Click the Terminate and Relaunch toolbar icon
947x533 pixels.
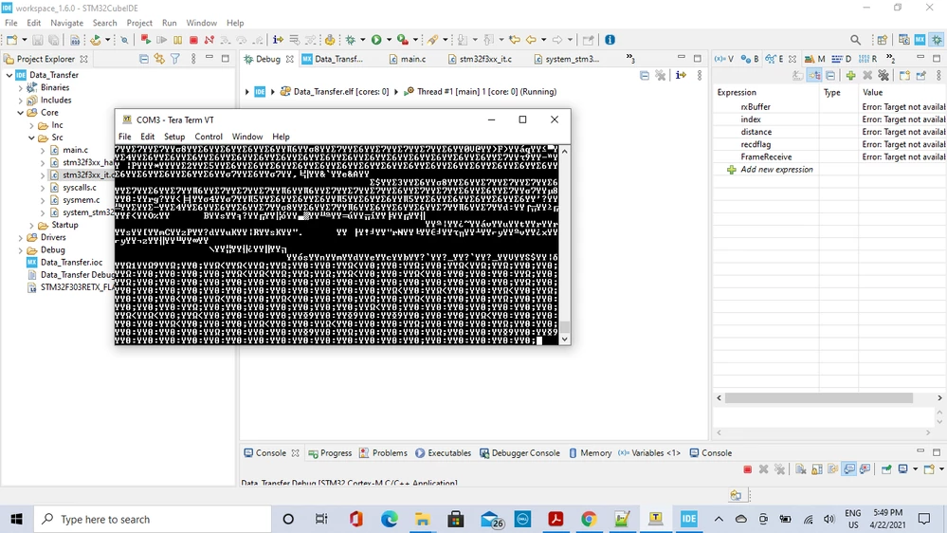tap(146, 40)
